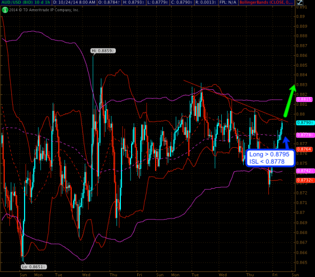Click the Lo: 0.8651 price bubble
The width and height of the screenshot is (315, 277).
click(34, 267)
